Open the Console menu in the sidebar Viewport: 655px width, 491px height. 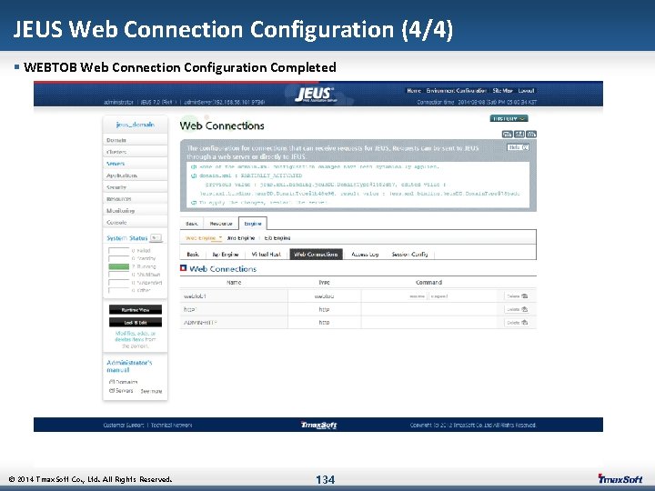click(135, 222)
